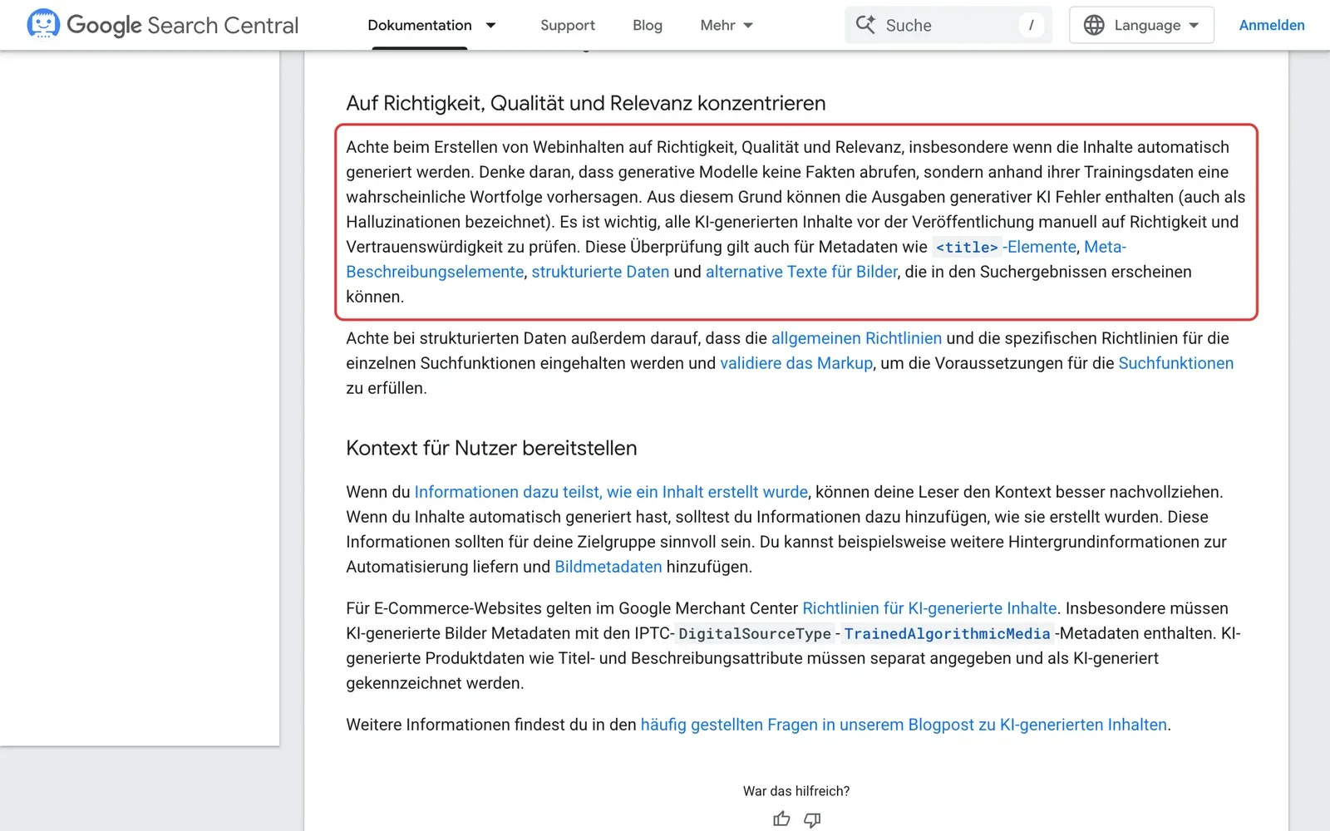The width and height of the screenshot is (1330, 831).
Task: Select the Dokumentation tab
Action: 420,25
